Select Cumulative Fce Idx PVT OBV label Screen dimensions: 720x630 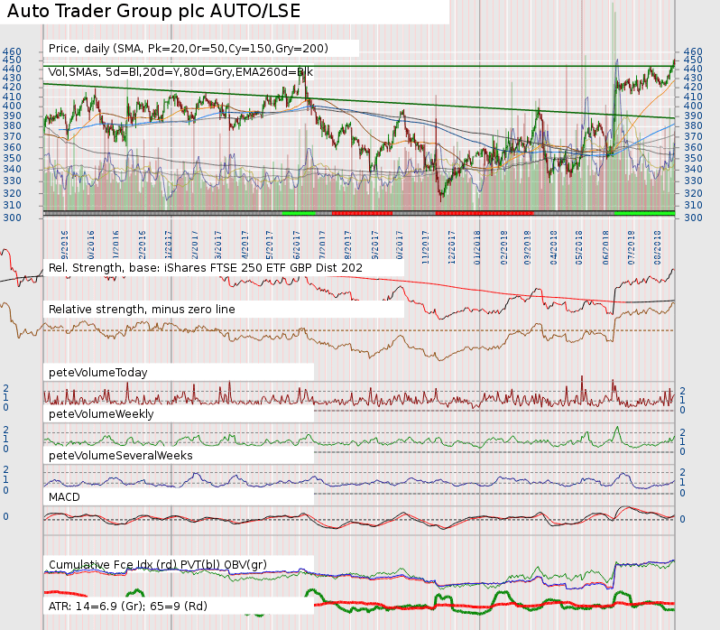(158, 565)
